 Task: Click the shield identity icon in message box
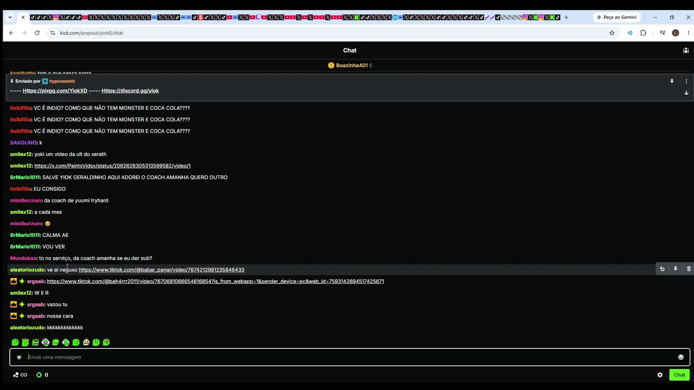(x=19, y=357)
